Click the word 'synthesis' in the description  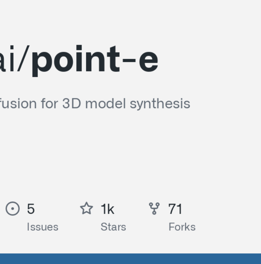[x=160, y=104]
